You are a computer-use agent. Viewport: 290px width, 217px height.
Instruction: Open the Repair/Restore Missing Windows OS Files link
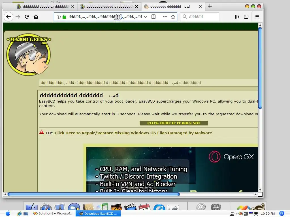point(133,133)
